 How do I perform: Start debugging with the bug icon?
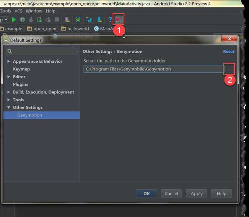(23, 20)
